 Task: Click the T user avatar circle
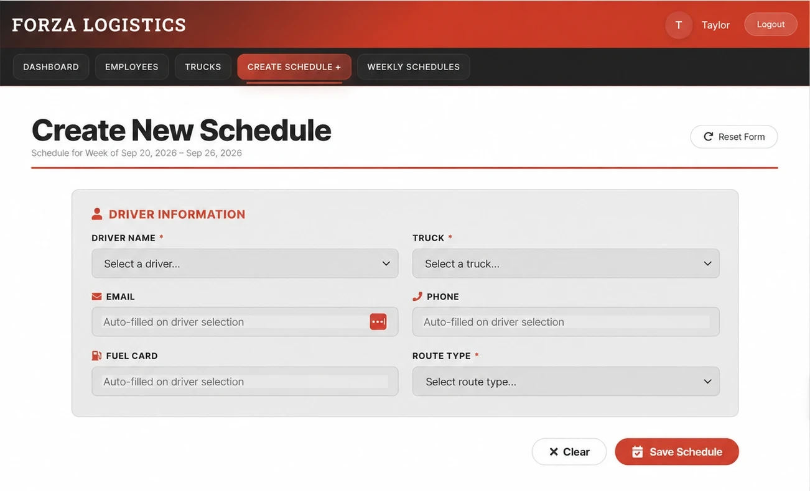pyautogui.click(x=679, y=25)
